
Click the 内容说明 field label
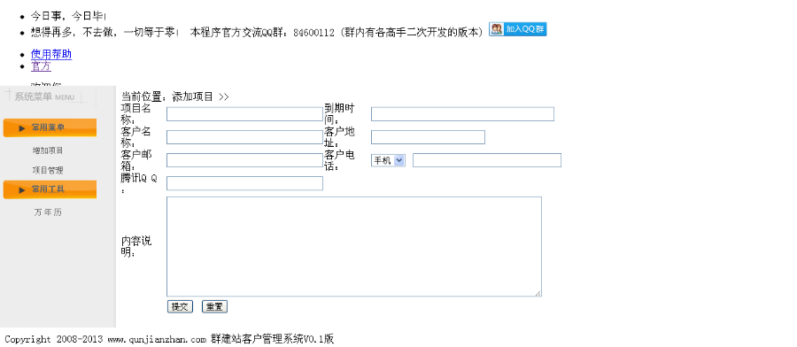pyautogui.click(x=136, y=246)
